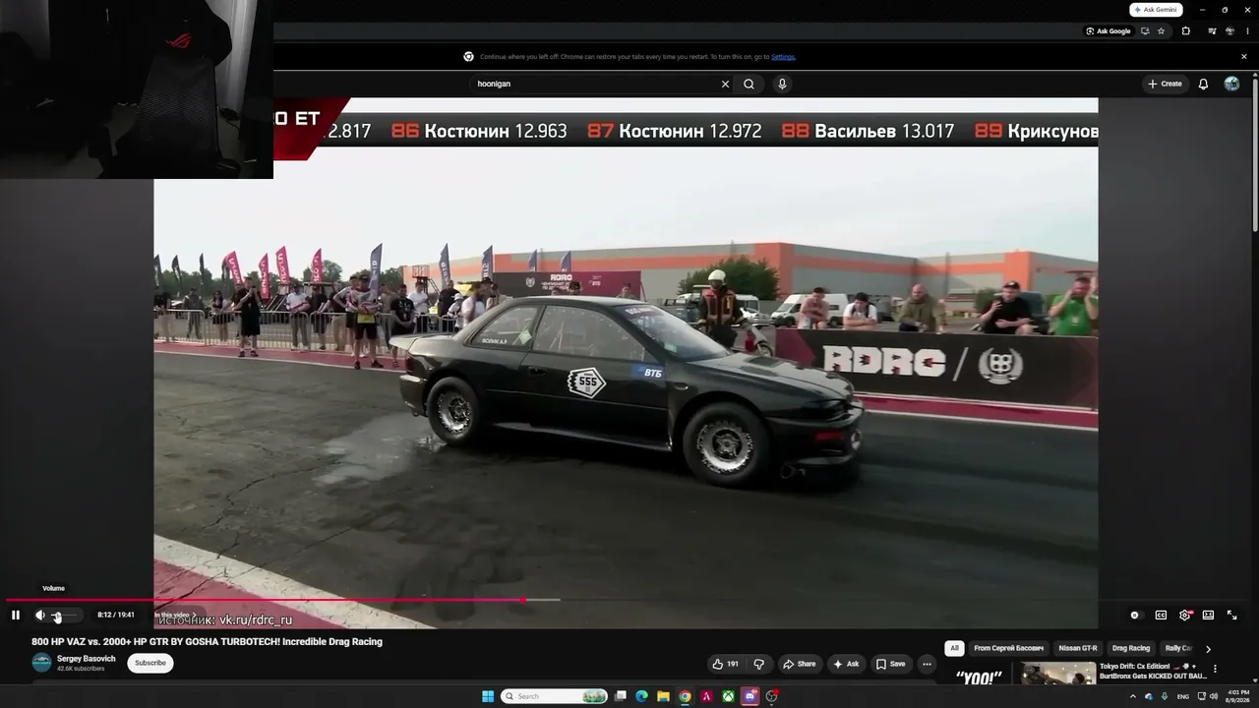Open File Explorer from the taskbar

pyautogui.click(x=663, y=696)
